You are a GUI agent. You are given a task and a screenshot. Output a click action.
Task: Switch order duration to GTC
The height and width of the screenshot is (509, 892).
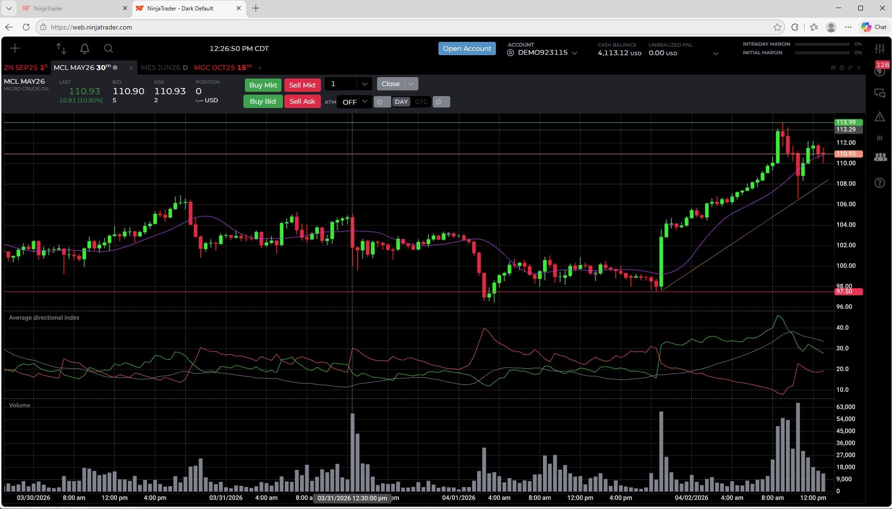point(420,101)
